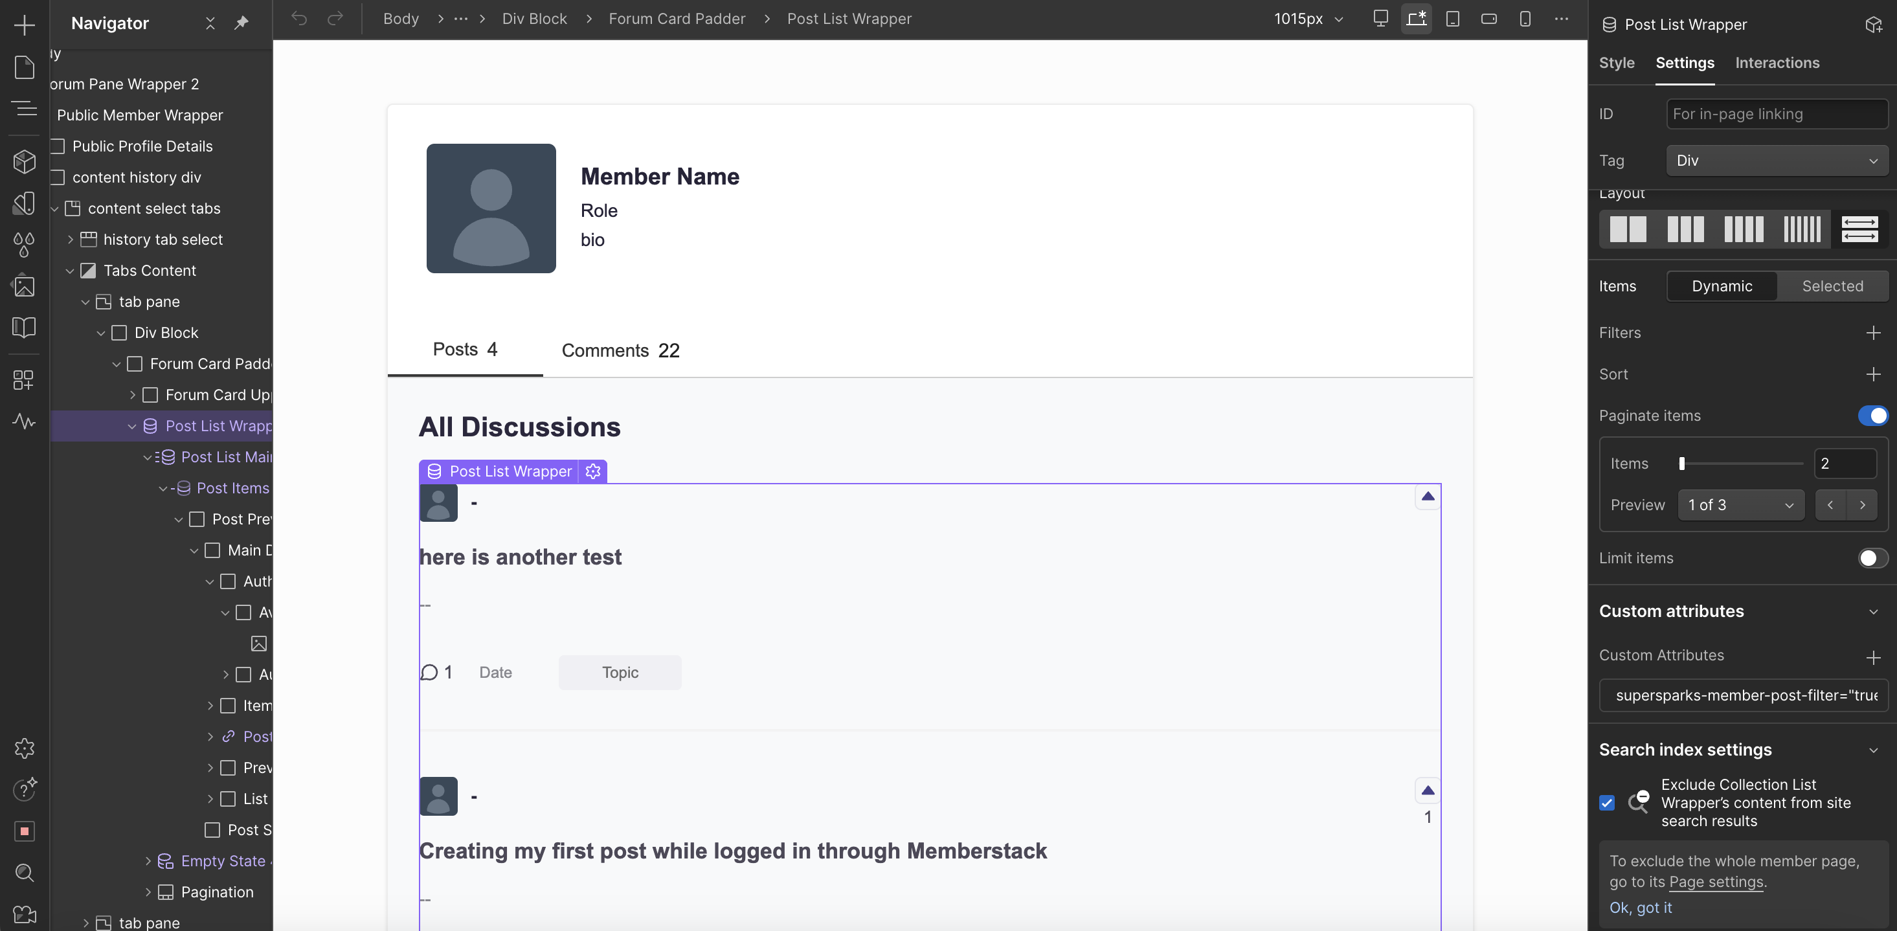Image resolution: width=1897 pixels, height=931 pixels.
Task: Adjust the pagination Items slider
Action: [x=1682, y=464]
